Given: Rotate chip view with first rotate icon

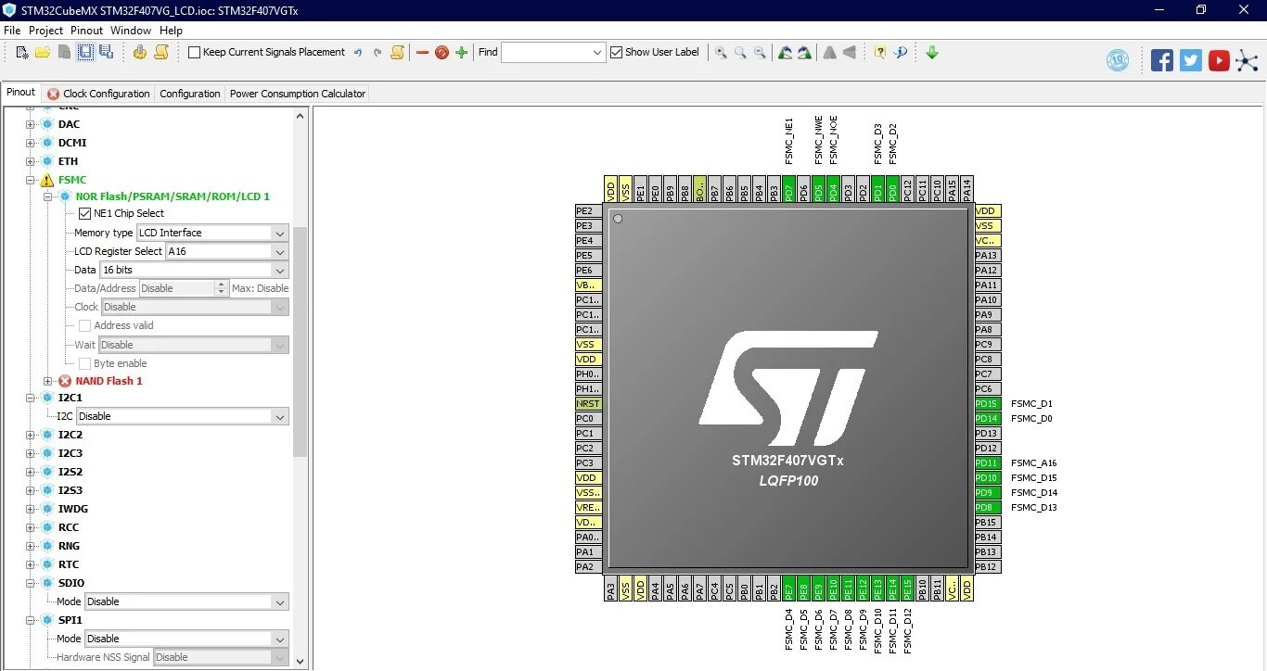Looking at the screenshot, I should [x=785, y=53].
